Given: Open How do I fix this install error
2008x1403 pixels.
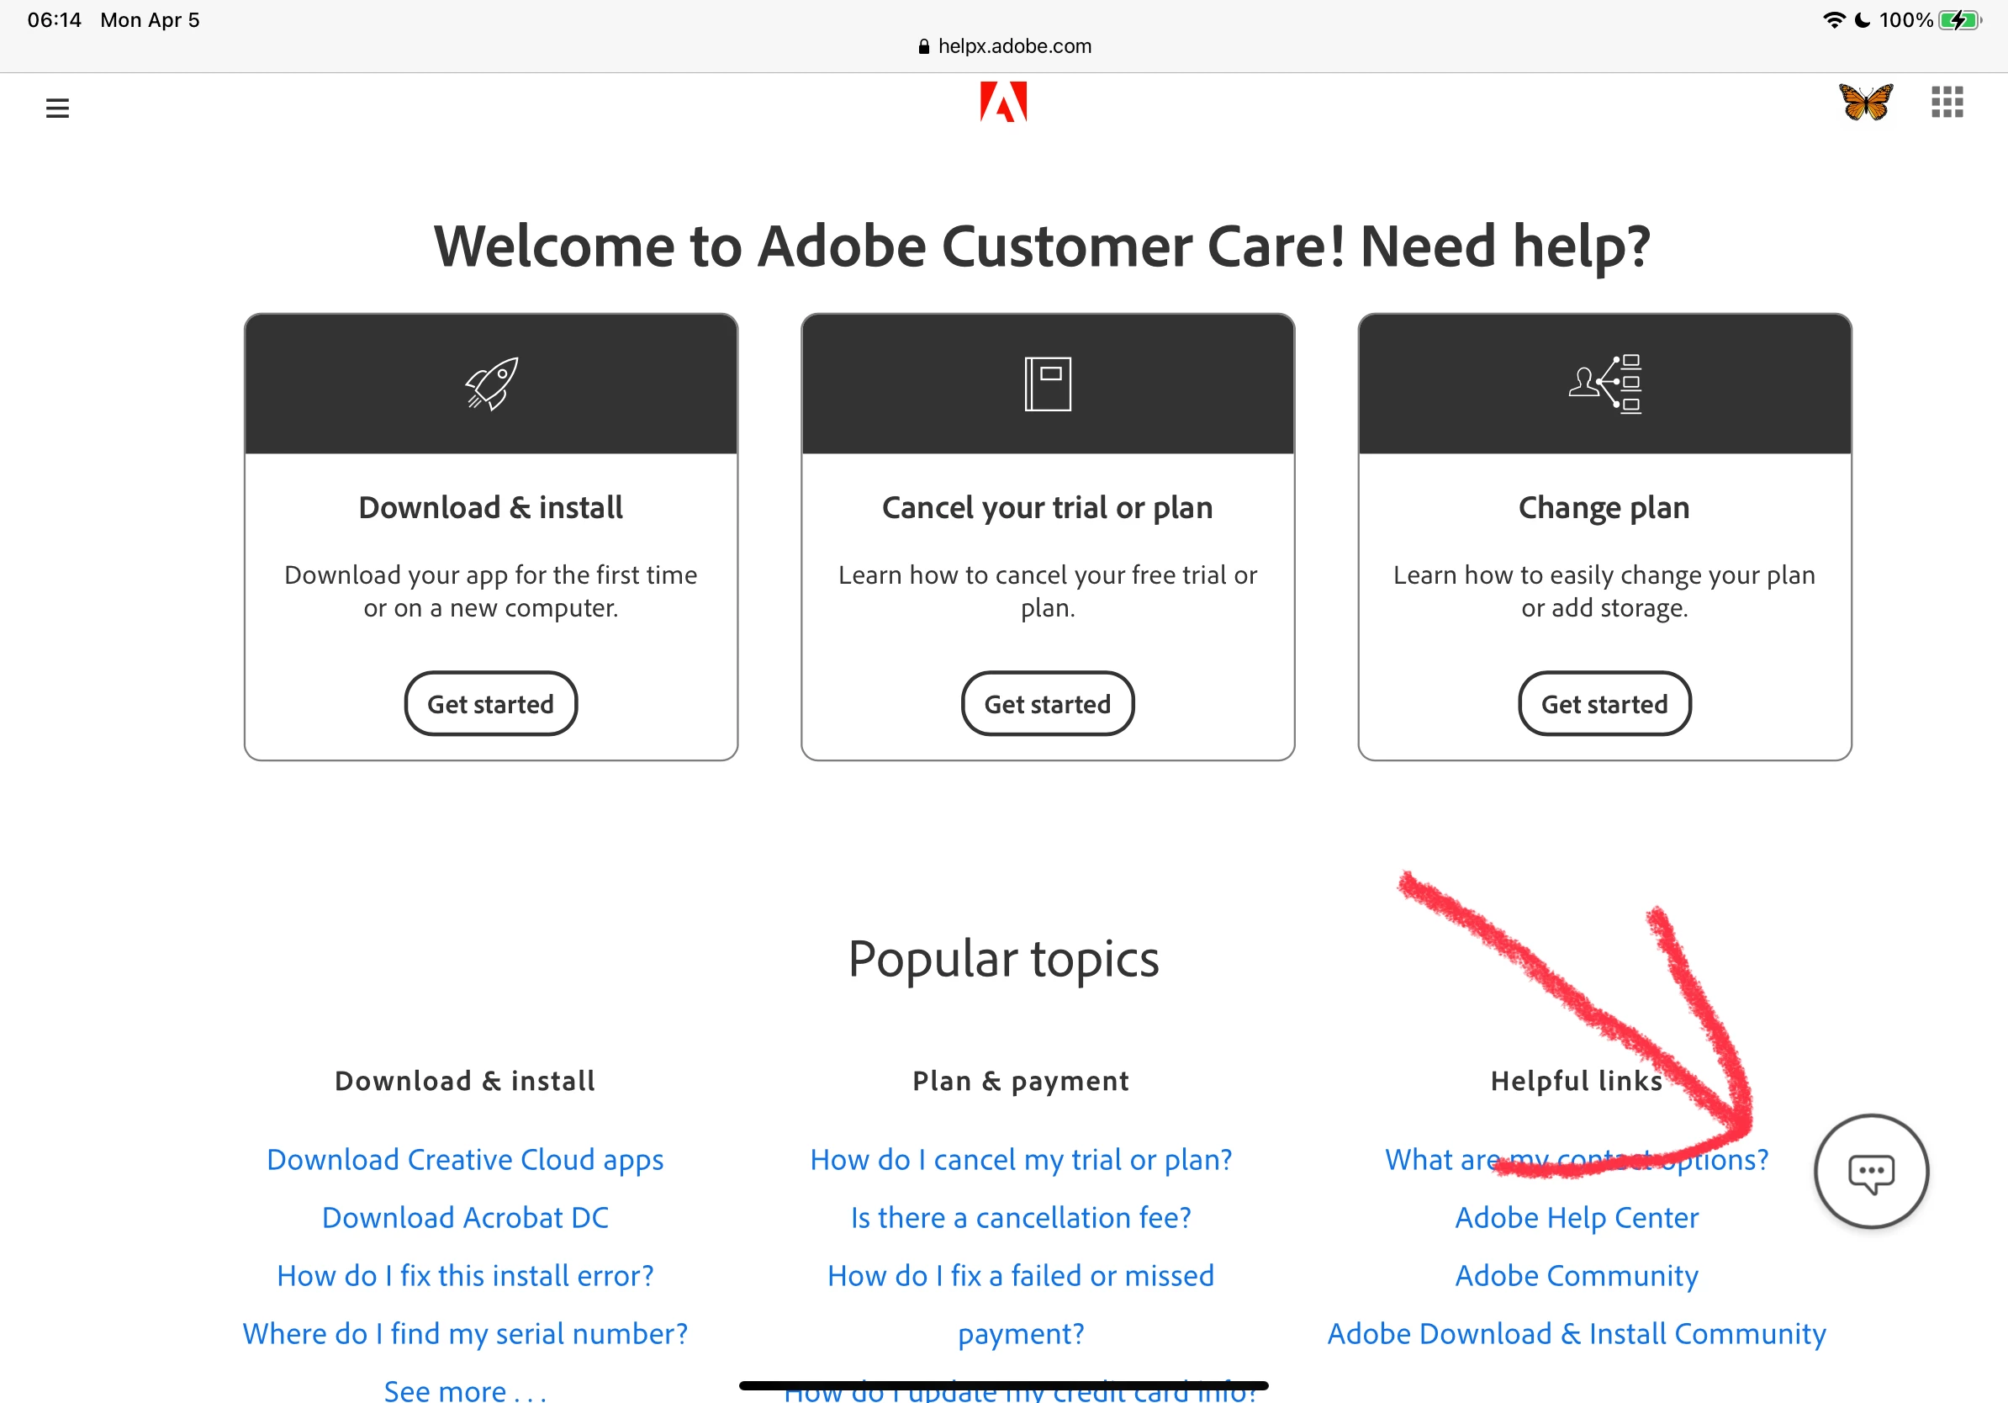Looking at the screenshot, I should tap(464, 1275).
